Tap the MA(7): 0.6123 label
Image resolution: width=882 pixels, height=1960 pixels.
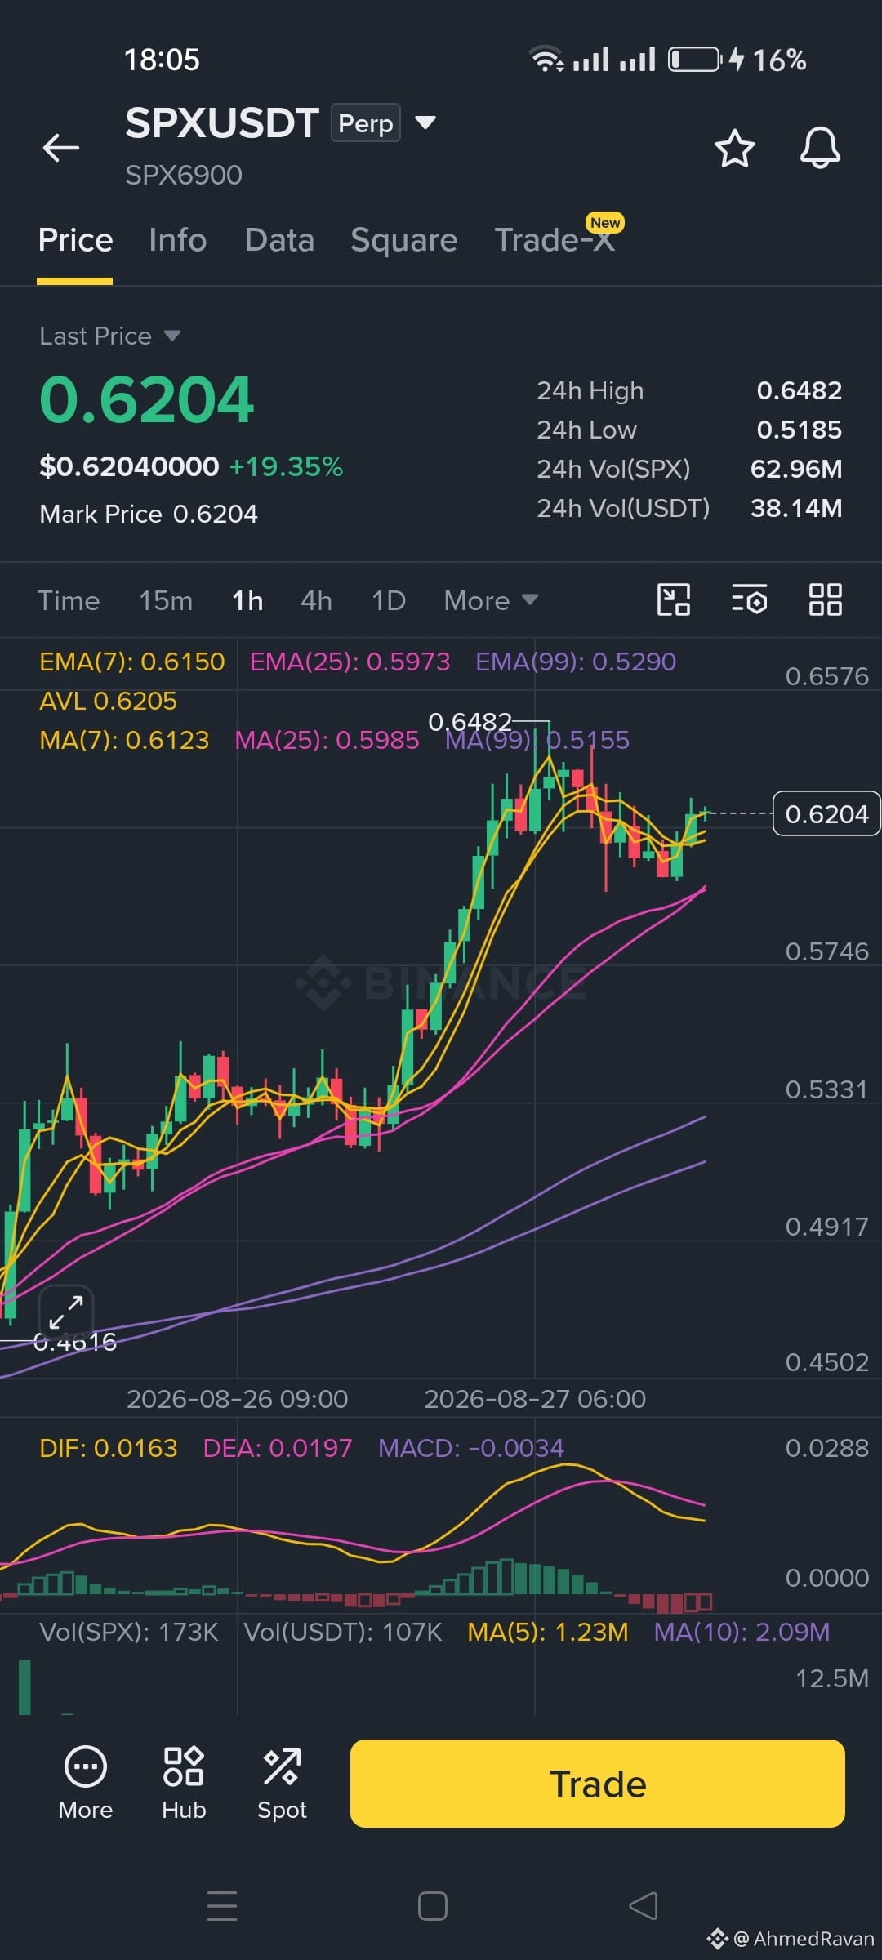124,740
